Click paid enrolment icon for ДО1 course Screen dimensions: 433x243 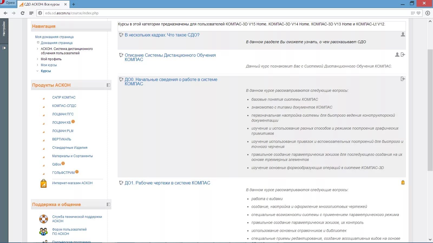(403, 182)
